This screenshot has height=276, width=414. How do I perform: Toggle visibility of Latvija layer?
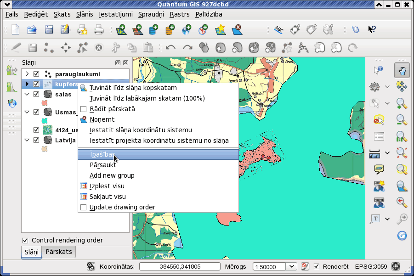coord(36,140)
